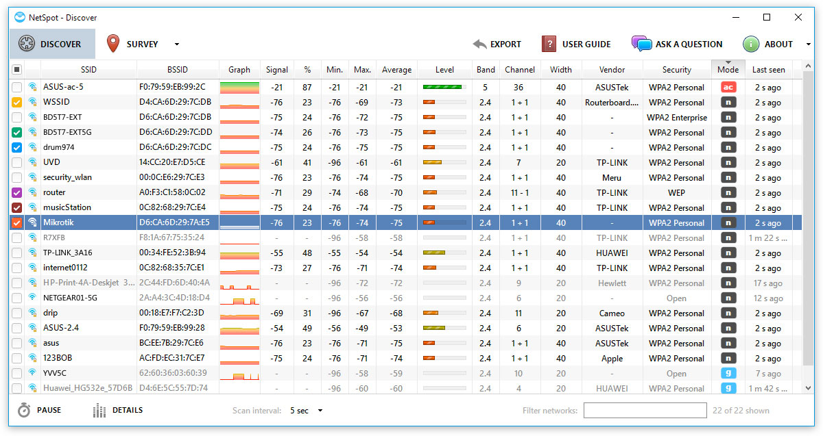This screenshot has height=436, width=823.
Task: Click the Pause scanning button
Action: coord(40,410)
